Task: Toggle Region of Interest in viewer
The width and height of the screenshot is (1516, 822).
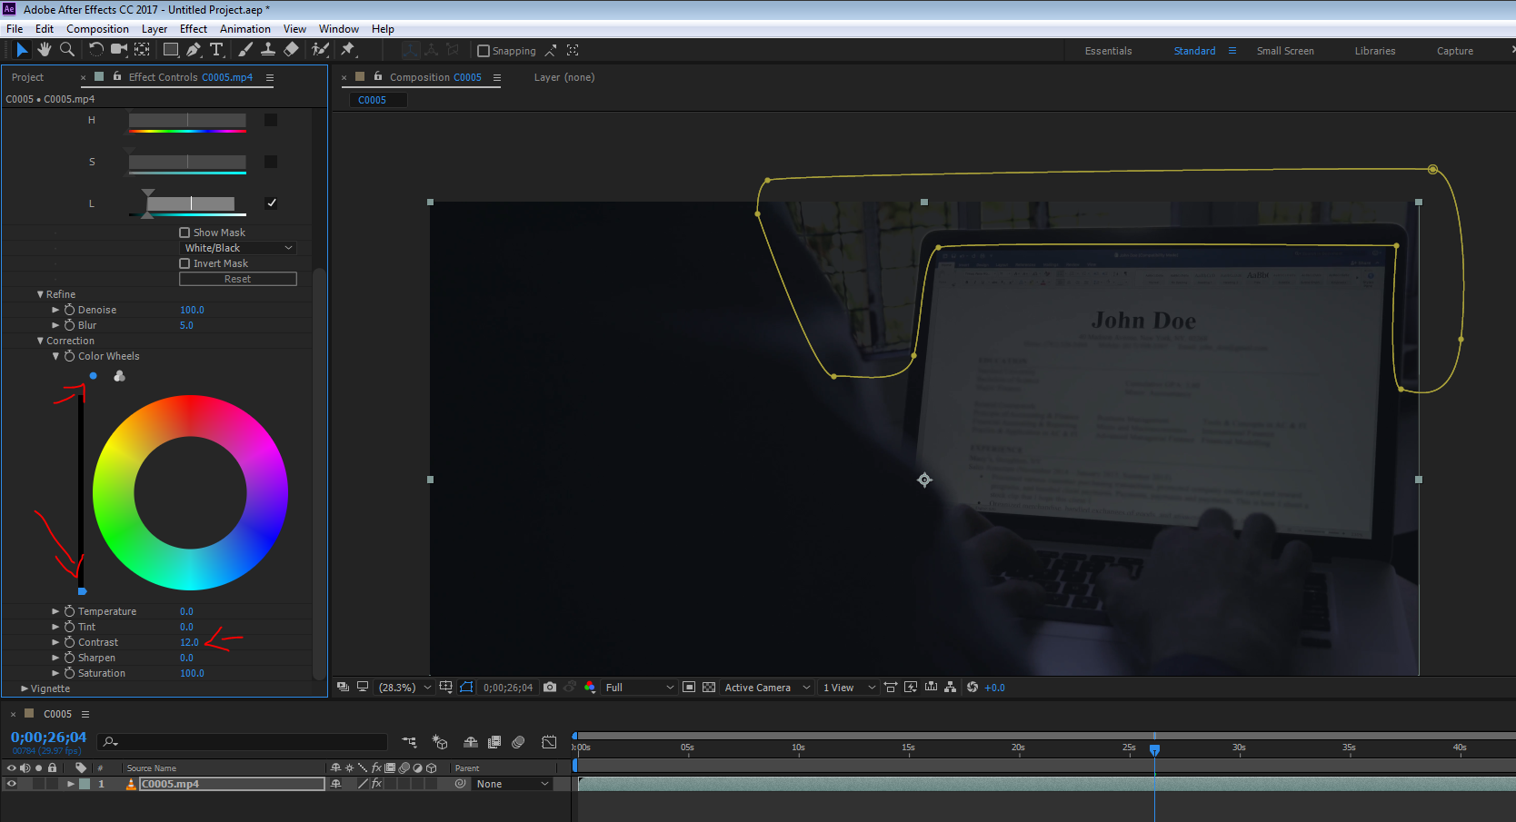Action: click(x=689, y=688)
